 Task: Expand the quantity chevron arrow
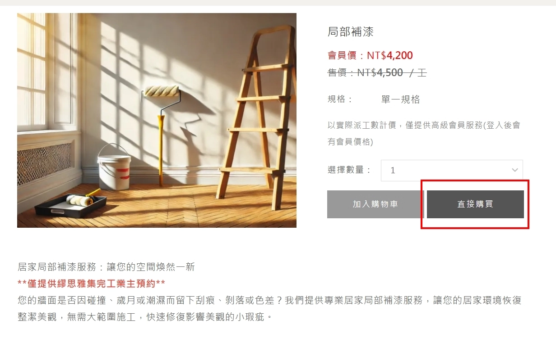point(514,171)
